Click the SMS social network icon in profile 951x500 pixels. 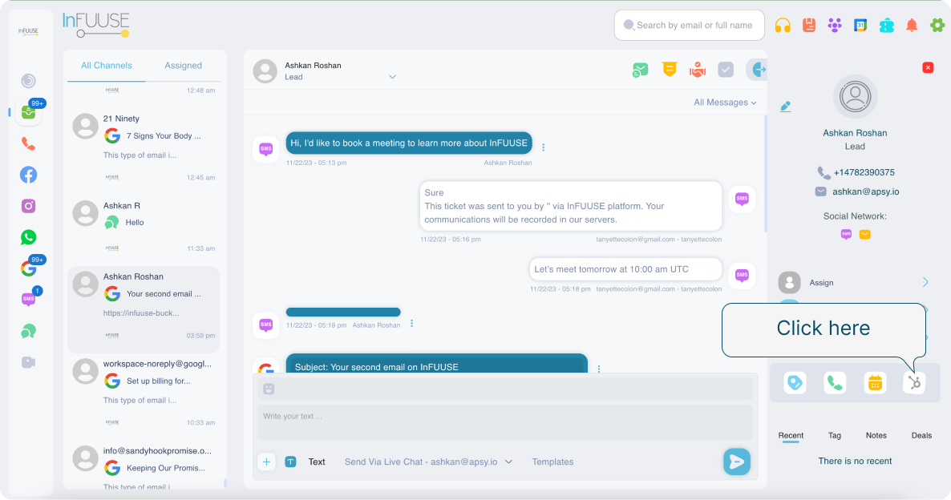[x=846, y=235]
